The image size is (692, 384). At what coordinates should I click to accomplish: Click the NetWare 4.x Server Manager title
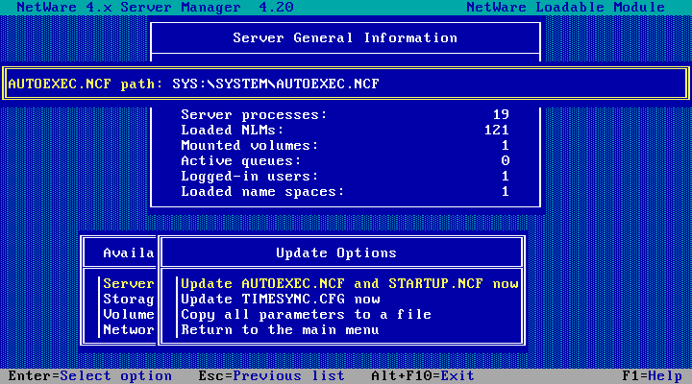155,7
